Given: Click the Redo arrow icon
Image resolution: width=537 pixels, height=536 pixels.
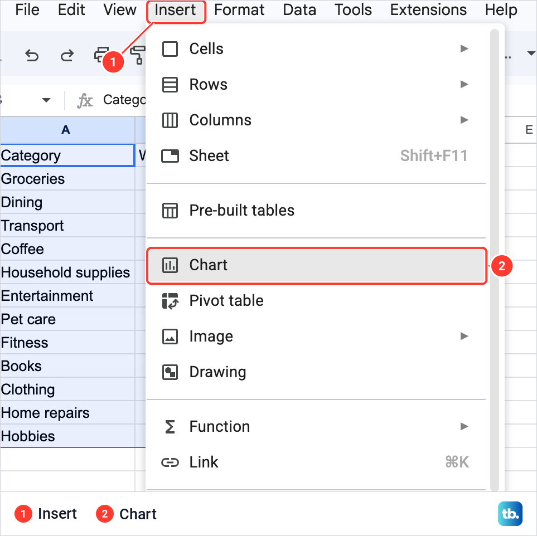Looking at the screenshot, I should point(67,56).
